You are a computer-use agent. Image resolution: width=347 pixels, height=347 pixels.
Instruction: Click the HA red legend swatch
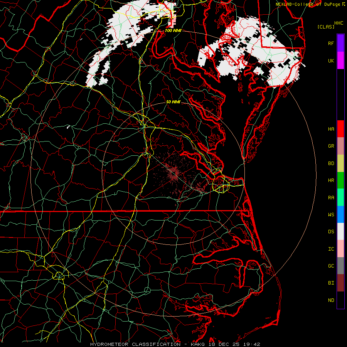point(340,129)
